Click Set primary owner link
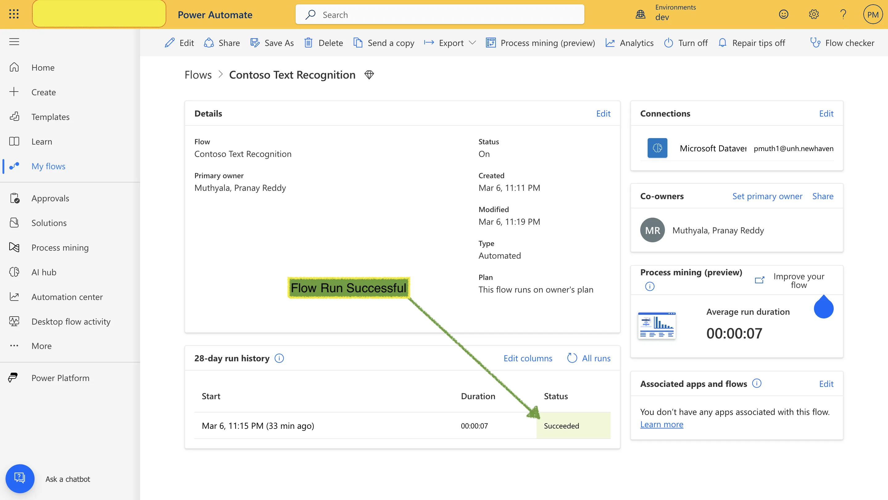The height and width of the screenshot is (500, 888). (x=767, y=195)
